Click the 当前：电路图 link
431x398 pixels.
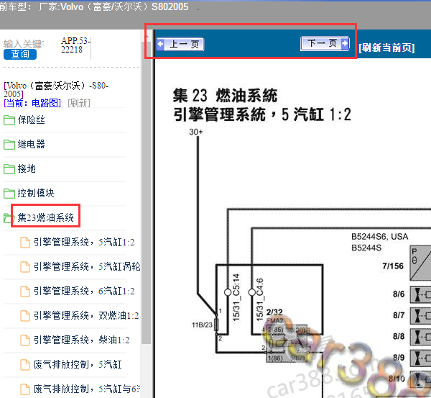click(x=32, y=104)
